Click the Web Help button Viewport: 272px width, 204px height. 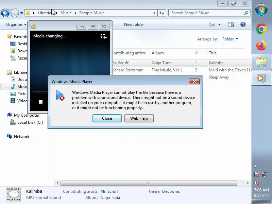pyautogui.click(x=139, y=118)
